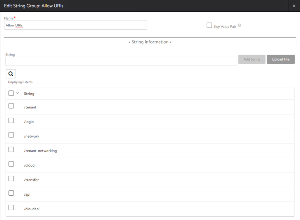Click the String column header
The width and height of the screenshot is (300, 220).
(29, 94)
